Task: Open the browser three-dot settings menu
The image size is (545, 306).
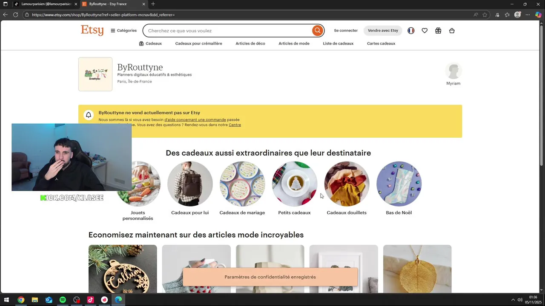Action: (528, 14)
